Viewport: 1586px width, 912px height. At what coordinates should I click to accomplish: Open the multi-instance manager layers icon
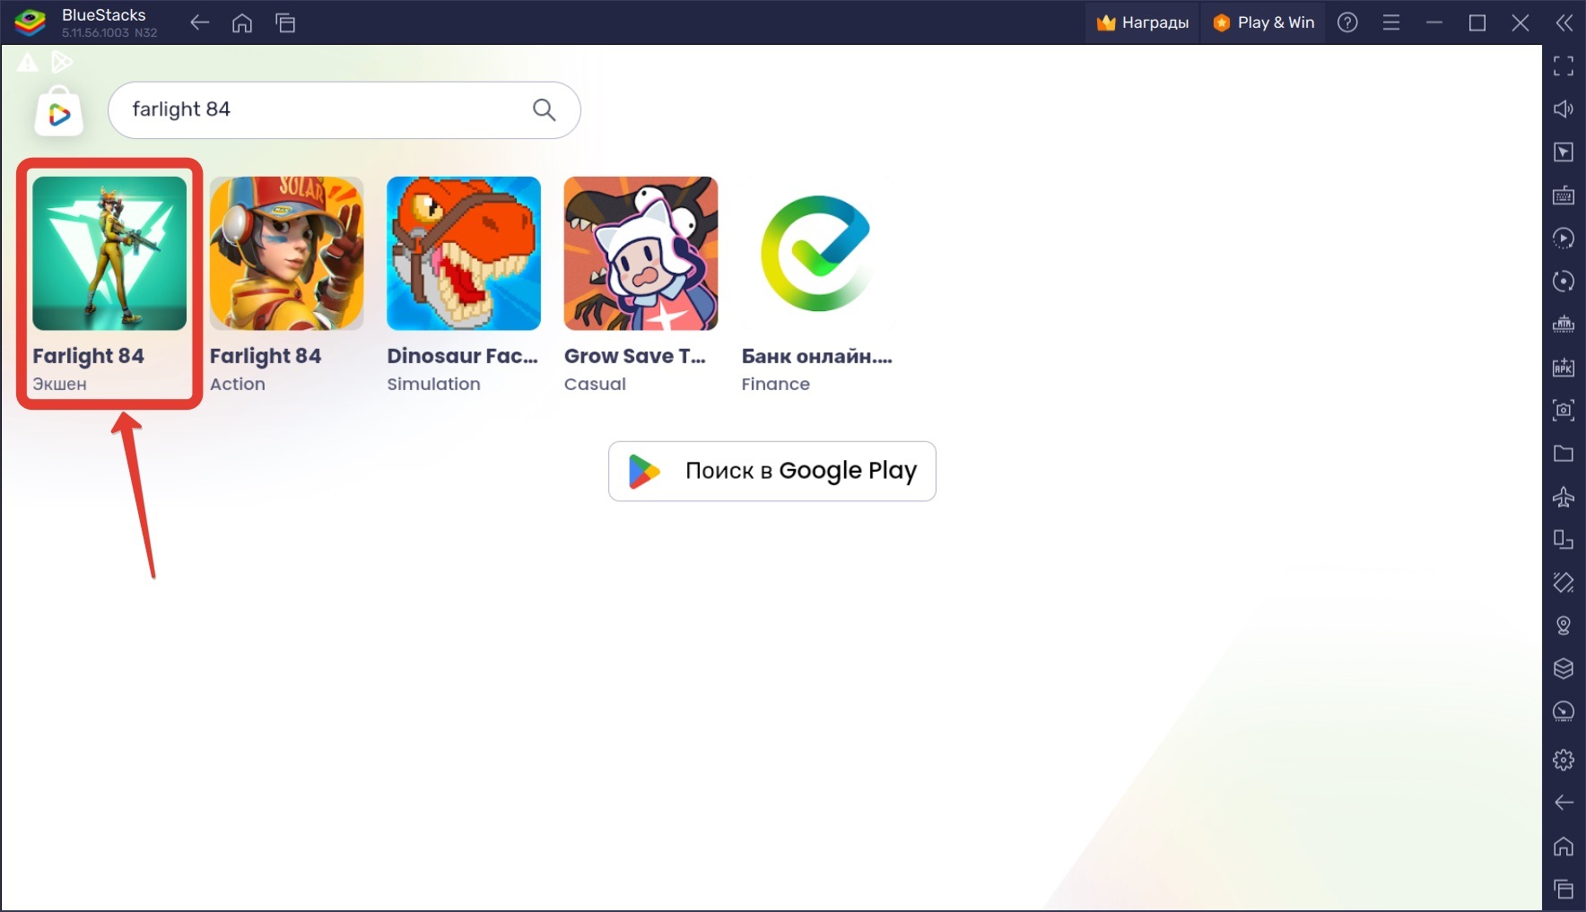click(1564, 668)
